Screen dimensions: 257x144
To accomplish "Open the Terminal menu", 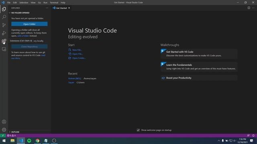I will [54, 3].
